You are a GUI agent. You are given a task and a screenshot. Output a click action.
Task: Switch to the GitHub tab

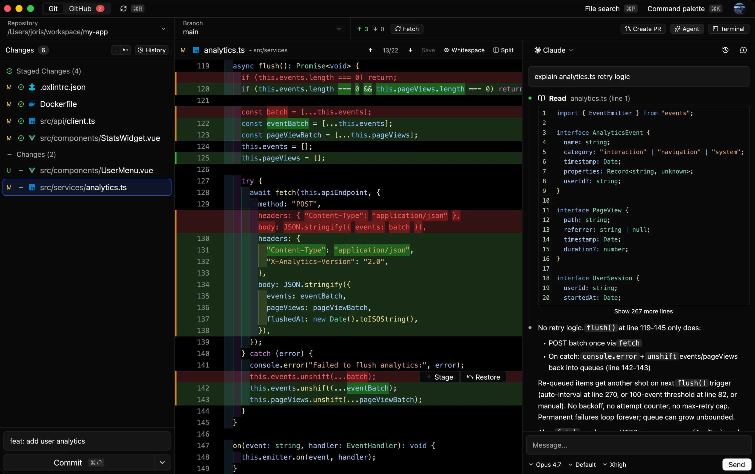[x=86, y=9]
